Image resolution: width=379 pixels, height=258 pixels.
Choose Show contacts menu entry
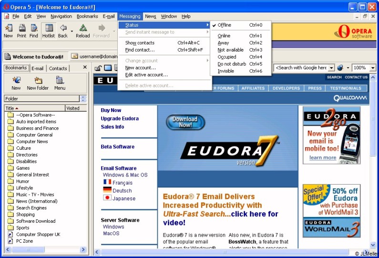coord(164,43)
